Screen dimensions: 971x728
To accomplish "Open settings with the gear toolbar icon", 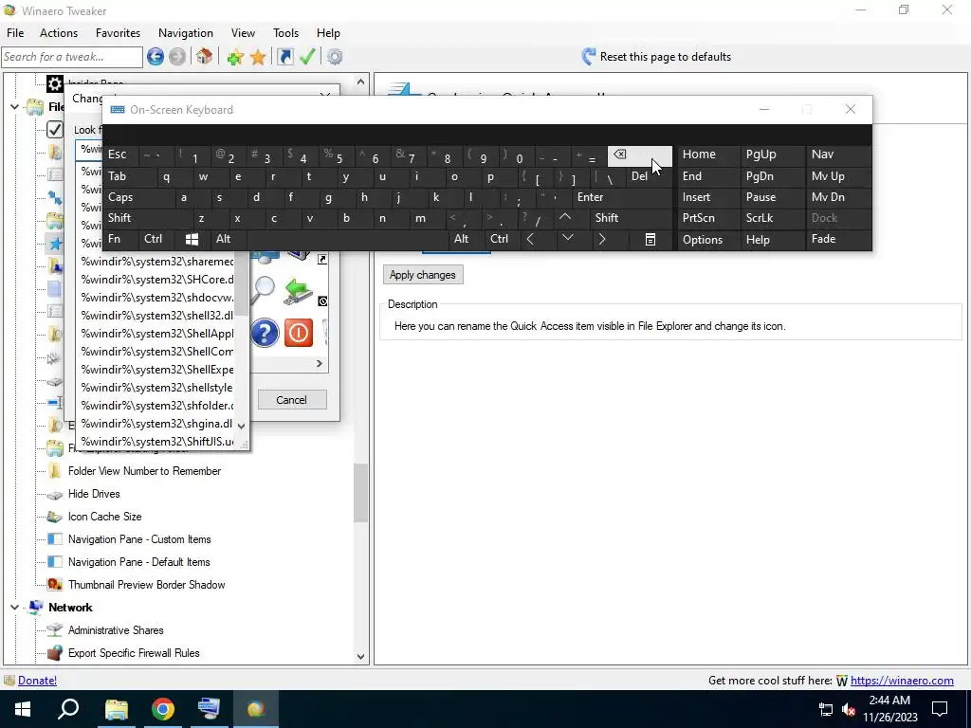I will pyautogui.click(x=335, y=57).
